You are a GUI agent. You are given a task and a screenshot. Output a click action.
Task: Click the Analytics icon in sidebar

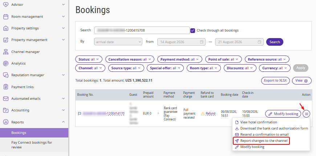click(x=6, y=63)
